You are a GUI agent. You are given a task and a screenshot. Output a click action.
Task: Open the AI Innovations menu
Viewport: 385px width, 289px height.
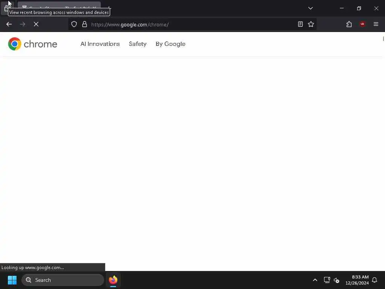[x=100, y=44]
